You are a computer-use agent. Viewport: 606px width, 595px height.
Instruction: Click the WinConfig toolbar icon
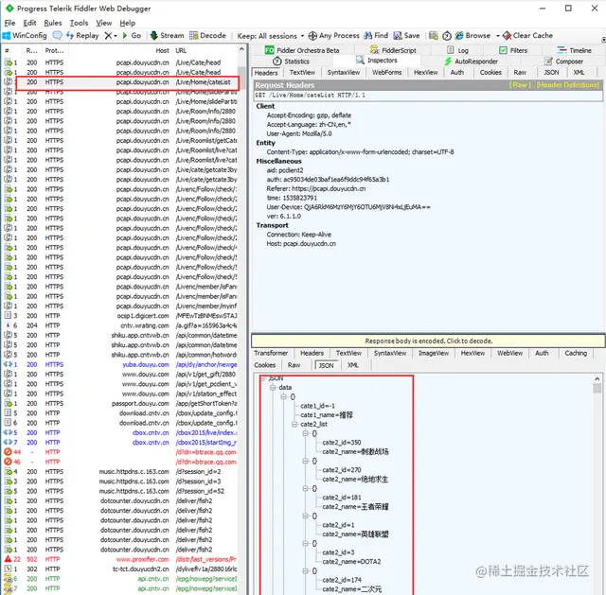click(x=7, y=36)
